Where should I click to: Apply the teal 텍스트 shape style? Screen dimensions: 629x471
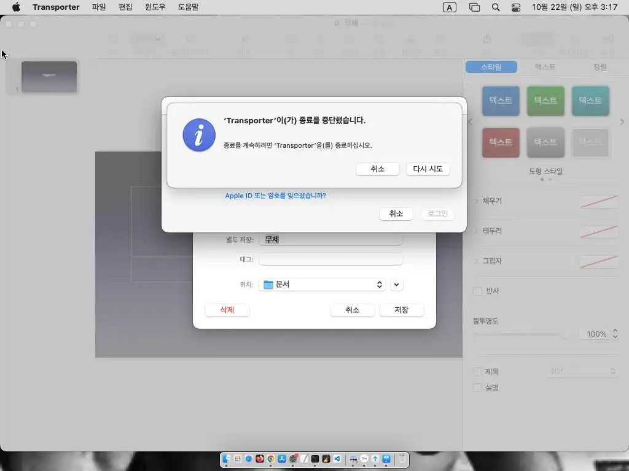coord(590,101)
